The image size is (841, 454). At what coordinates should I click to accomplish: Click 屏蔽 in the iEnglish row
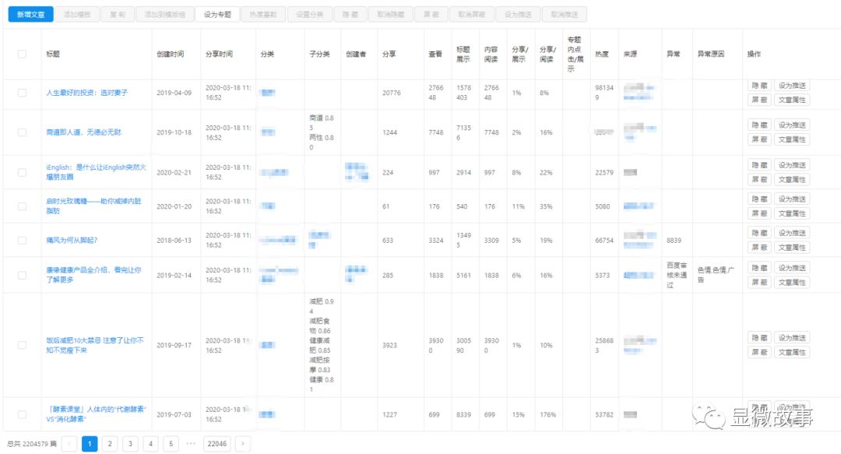pos(759,179)
